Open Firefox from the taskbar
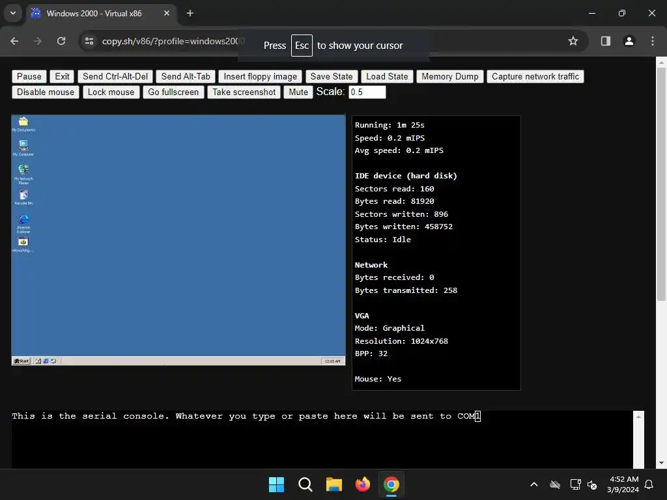 pyautogui.click(x=362, y=484)
